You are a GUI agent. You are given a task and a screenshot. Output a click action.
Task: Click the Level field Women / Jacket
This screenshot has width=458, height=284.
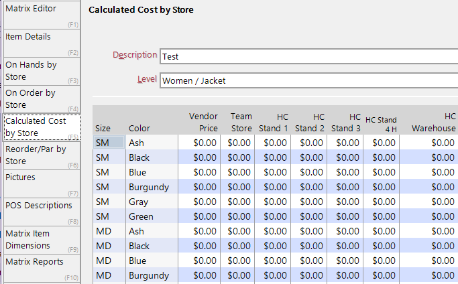click(x=308, y=80)
